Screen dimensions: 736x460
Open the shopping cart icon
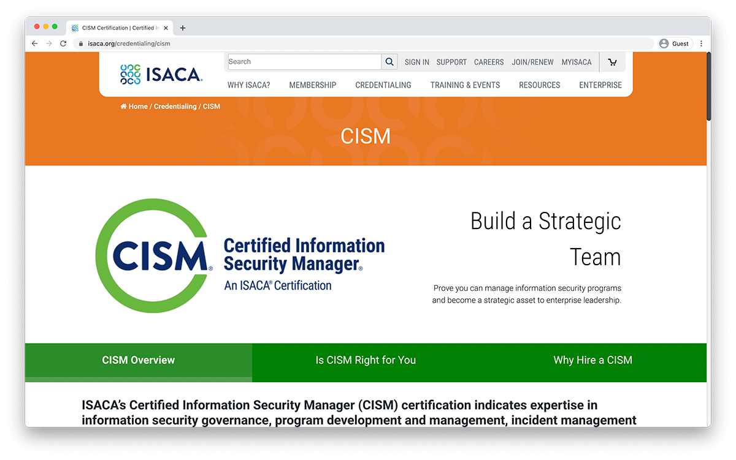pos(612,62)
